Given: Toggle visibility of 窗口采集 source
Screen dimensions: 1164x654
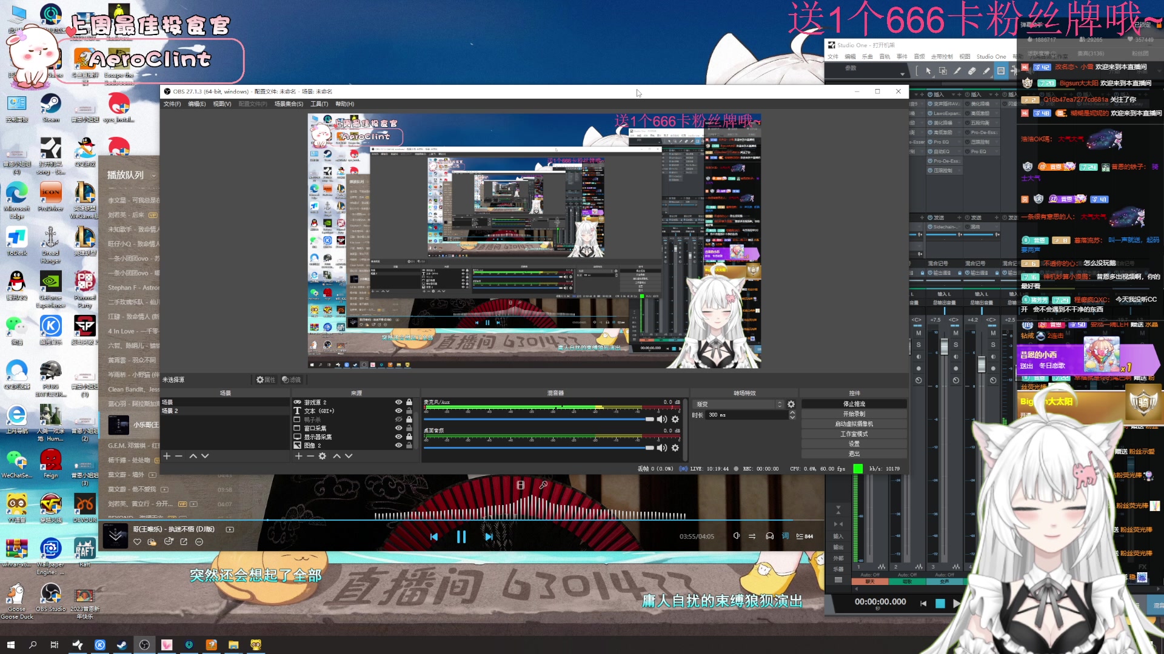Looking at the screenshot, I should (x=398, y=428).
